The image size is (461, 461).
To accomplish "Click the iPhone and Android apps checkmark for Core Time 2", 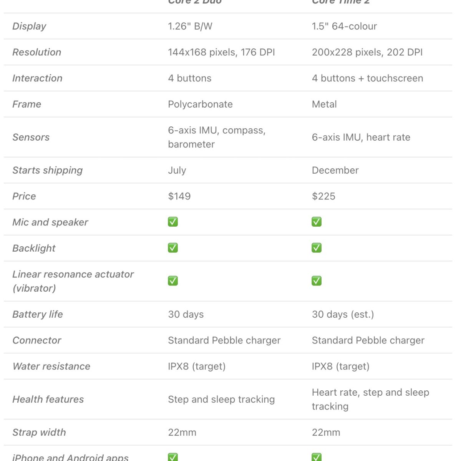I will [x=317, y=457].
